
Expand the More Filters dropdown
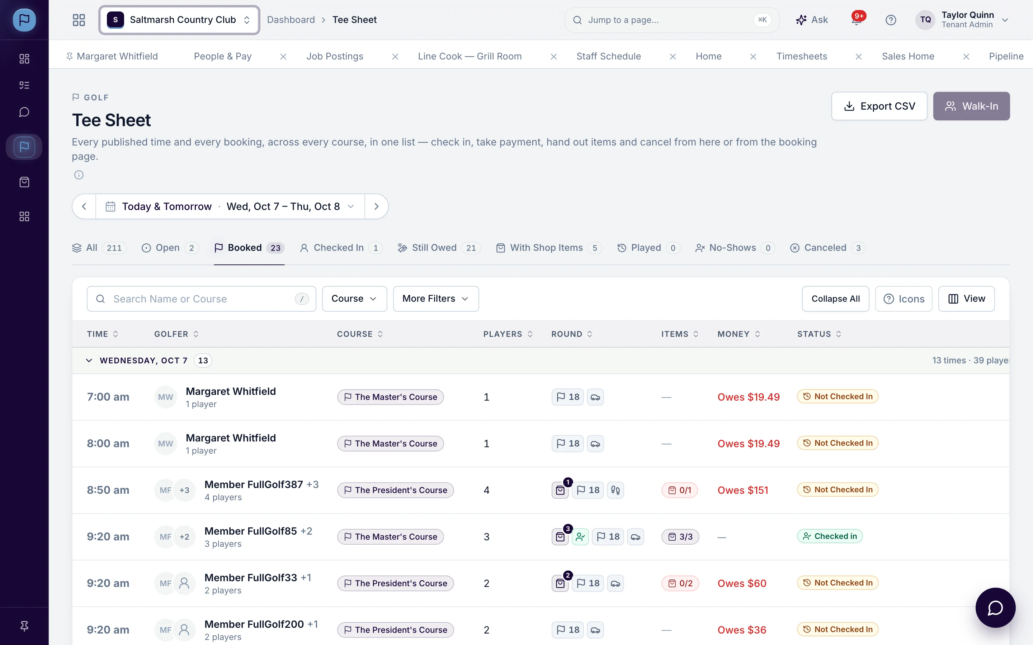436,298
